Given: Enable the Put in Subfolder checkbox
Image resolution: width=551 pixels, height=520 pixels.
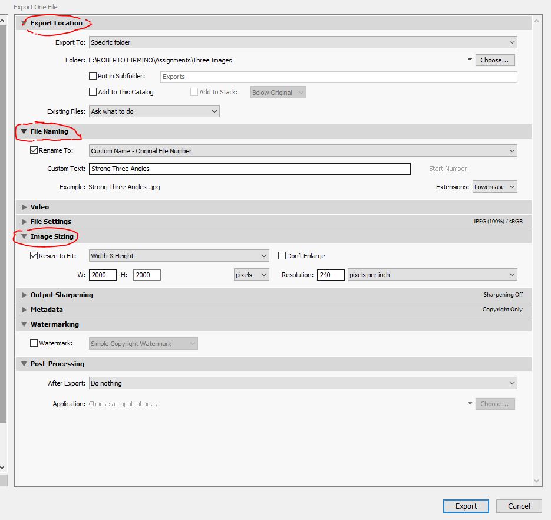Looking at the screenshot, I should [x=93, y=76].
